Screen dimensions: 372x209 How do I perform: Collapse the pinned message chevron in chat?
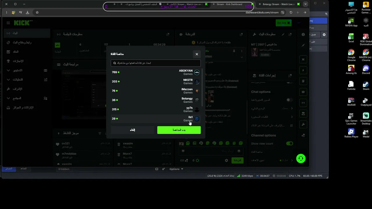click(242, 57)
